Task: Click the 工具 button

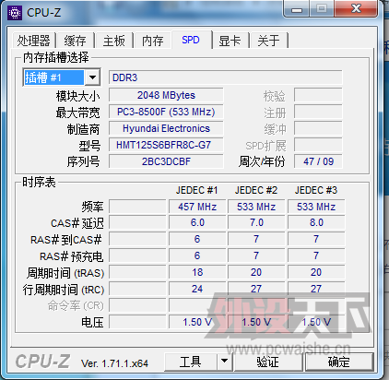Action: [191, 362]
